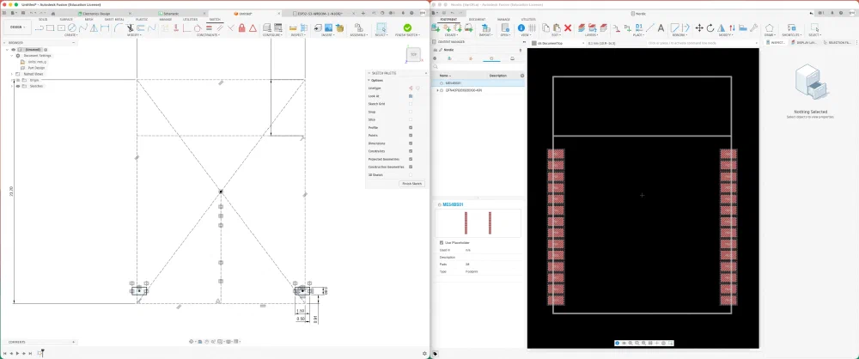
Task: Click the command line input field
Action: pyautogui.click(x=704, y=43)
